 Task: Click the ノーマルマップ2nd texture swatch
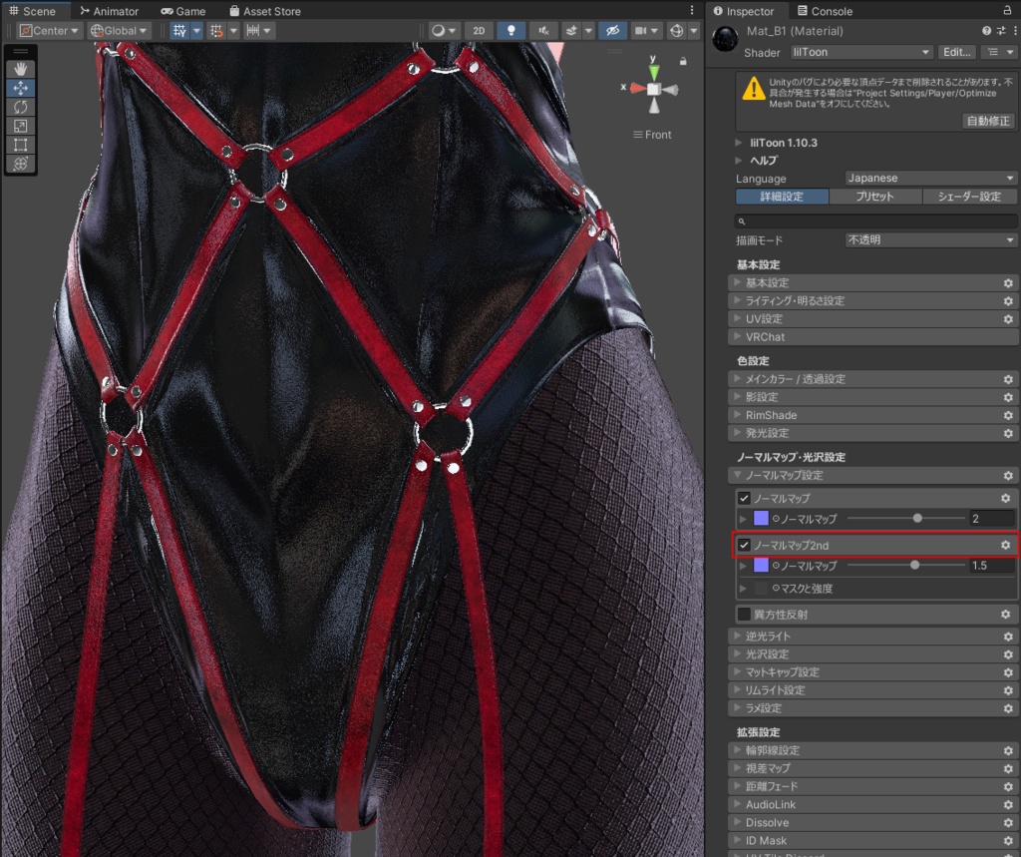tap(761, 565)
